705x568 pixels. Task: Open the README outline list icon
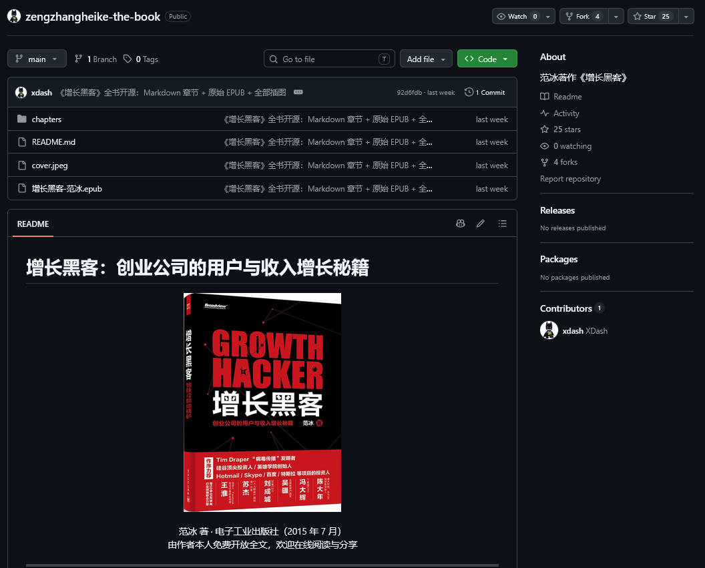[502, 224]
